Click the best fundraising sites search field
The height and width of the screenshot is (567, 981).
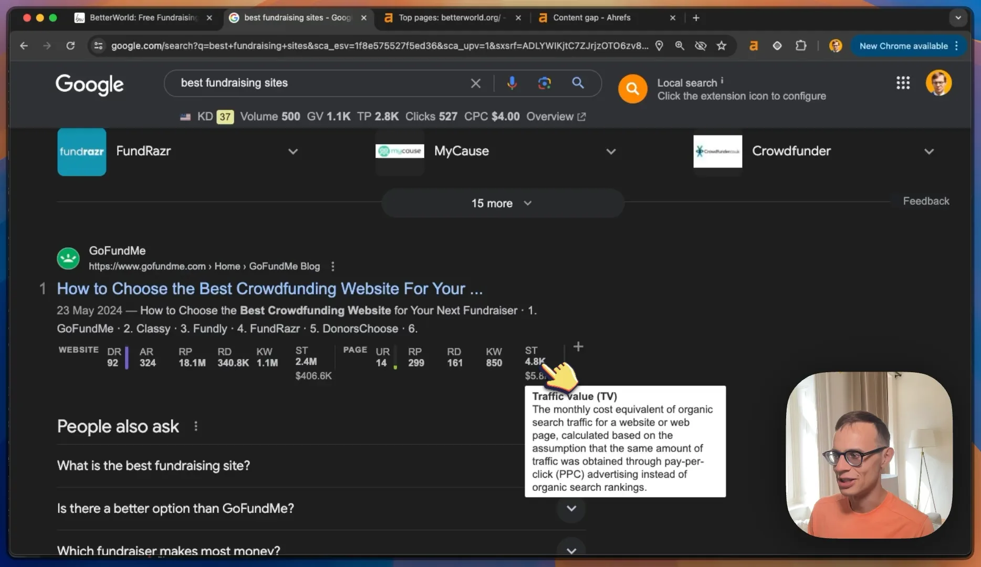coord(320,83)
